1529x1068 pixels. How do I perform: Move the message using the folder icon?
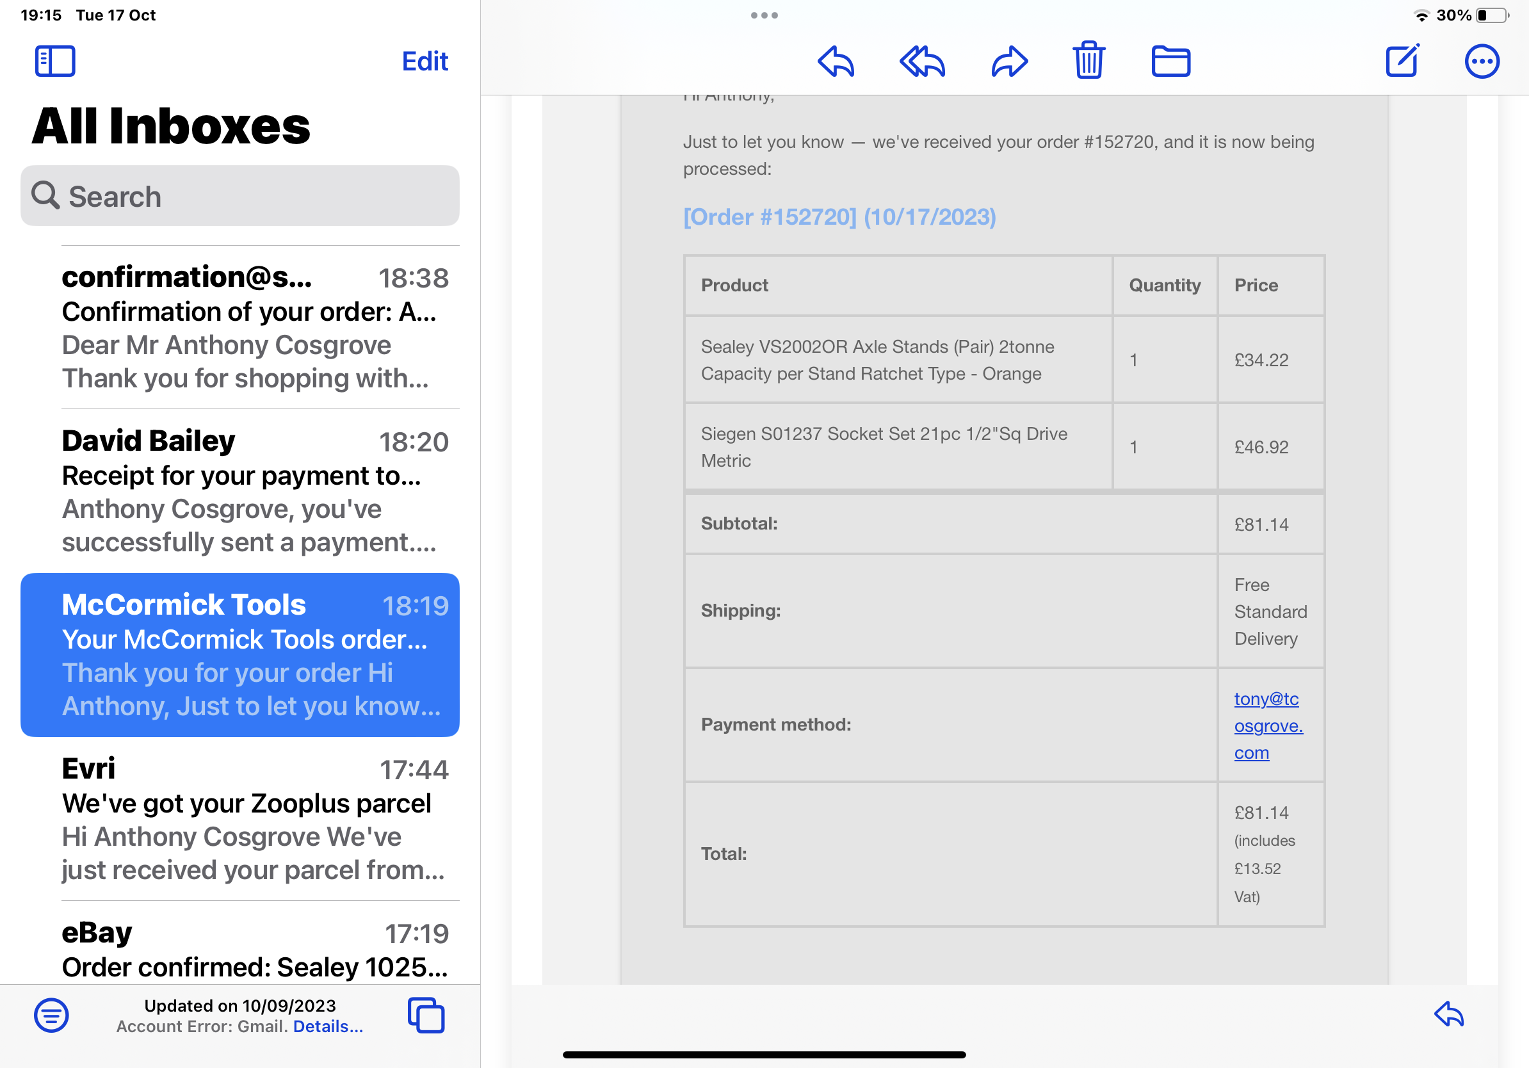click(1170, 61)
